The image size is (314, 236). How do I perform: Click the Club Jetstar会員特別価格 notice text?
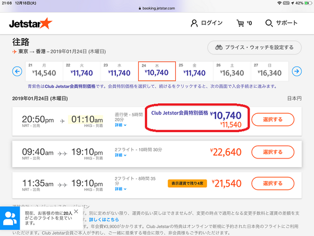(x=152, y=87)
